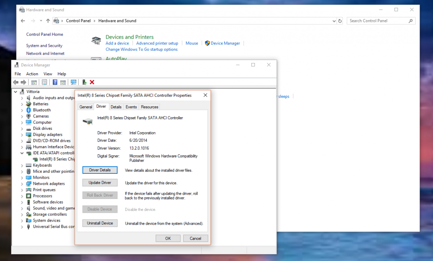Viewport: 433px width, 261px height.
Task: Click the red X Uninstall device icon
Action: (92, 82)
